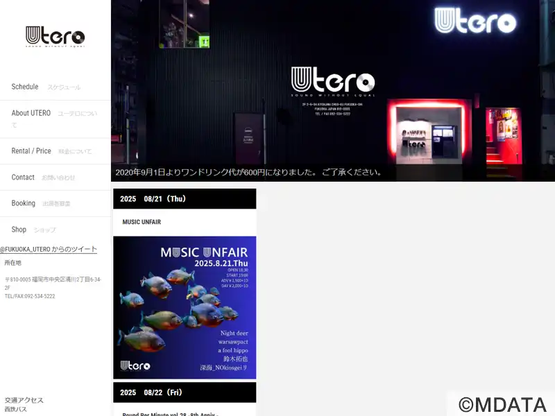Click the 2025 08/21 (Thu) date header
Image resolution: width=555 pixels, height=416 pixels.
click(x=185, y=199)
